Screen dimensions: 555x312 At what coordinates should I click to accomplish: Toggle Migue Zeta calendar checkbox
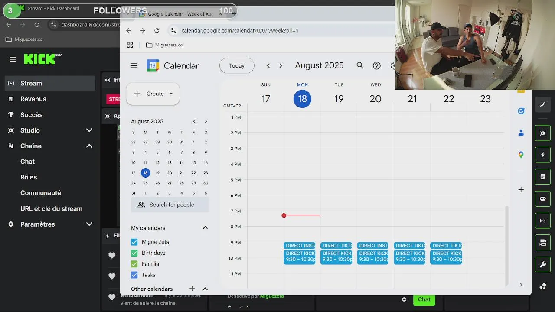tap(134, 242)
